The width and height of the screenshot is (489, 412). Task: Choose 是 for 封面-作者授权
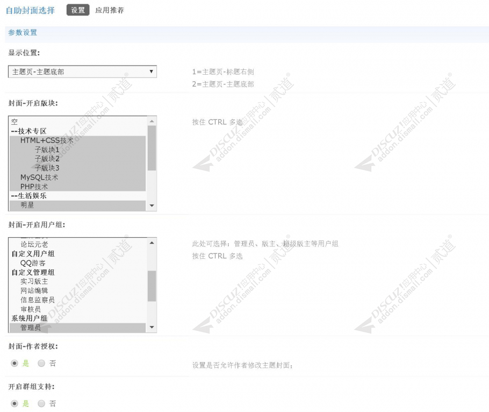point(15,363)
